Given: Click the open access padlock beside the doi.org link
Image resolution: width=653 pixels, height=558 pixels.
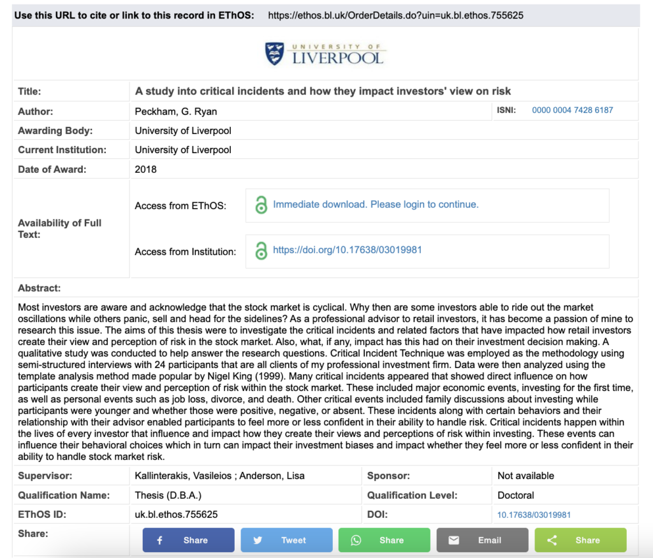Looking at the screenshot, I should point(261,251).
